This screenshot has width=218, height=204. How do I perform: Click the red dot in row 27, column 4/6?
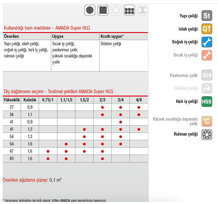(139, 107)
